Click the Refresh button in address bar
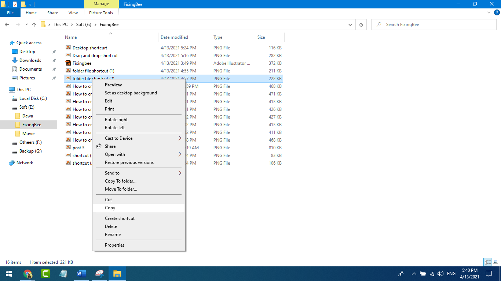501x281 pixels. click(361, 25)
